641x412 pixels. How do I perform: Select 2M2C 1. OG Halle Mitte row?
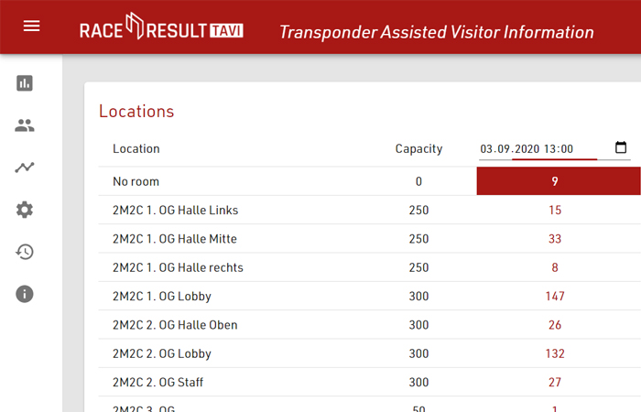(x=370, y=238)
